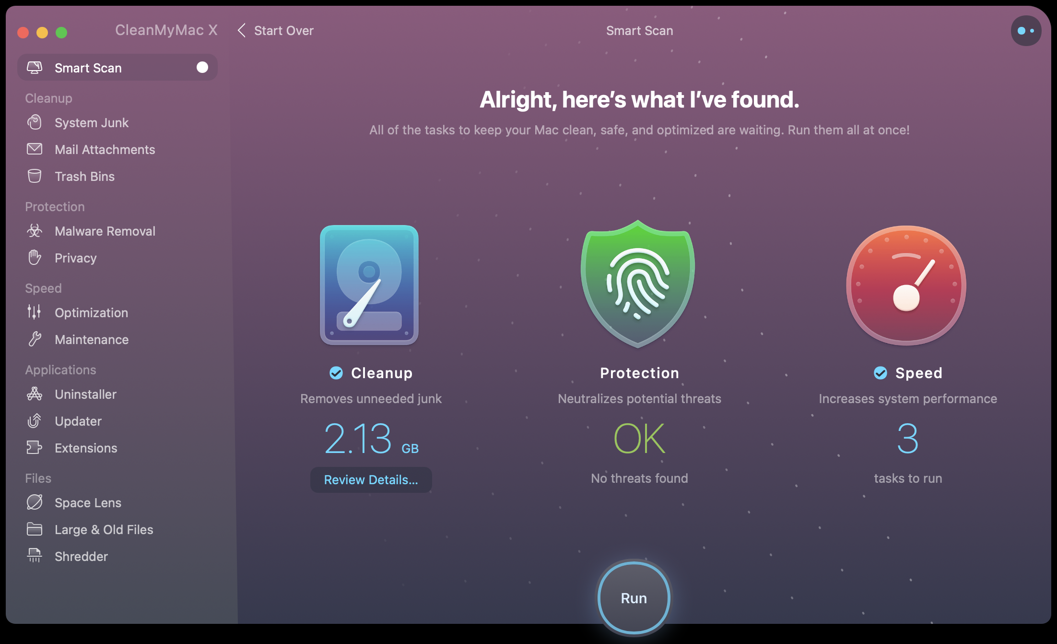Click 'tasks to run' text
This screenshot has height=644, width=1057.
point(908,478)
